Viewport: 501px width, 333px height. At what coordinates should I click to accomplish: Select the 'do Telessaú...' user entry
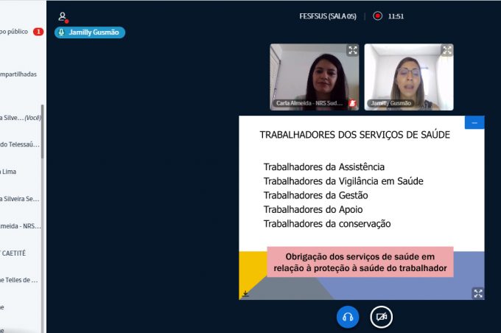pos(21,144)
